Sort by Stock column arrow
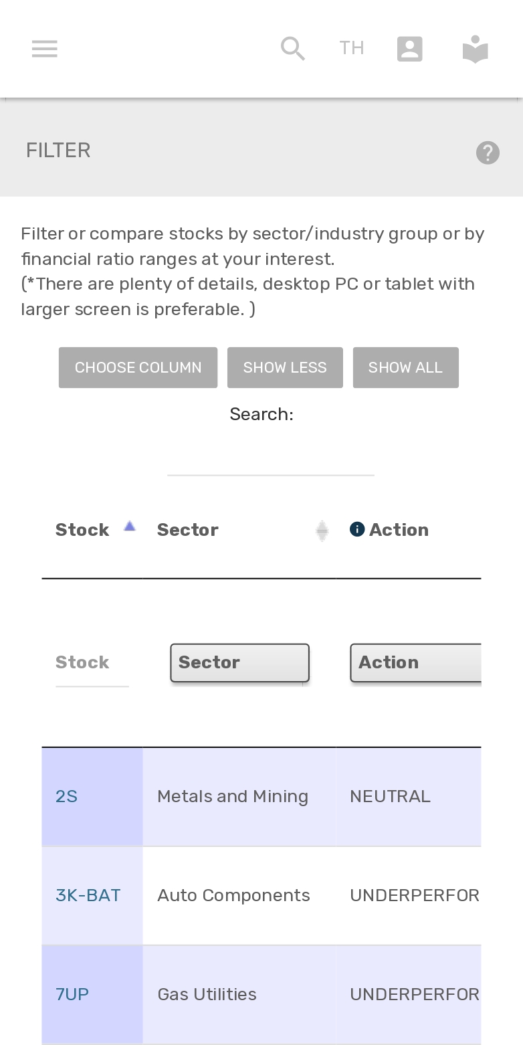The width and height of the screenshot is (523, 1045). 130,527
